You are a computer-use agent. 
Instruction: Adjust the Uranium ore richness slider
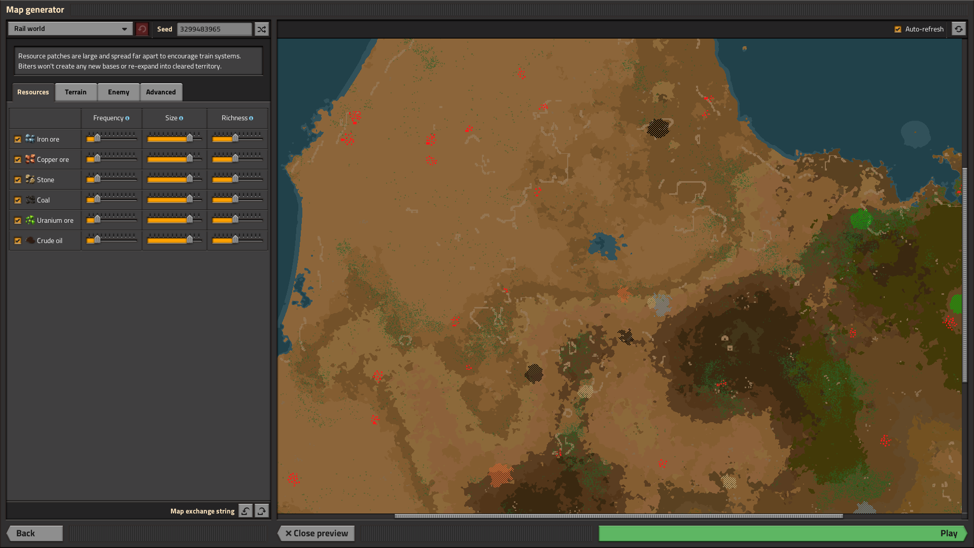click(x=237, y=220)
